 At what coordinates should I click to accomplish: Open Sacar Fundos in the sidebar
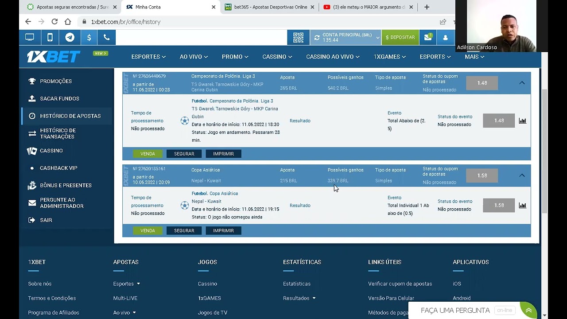pos(59,98)
